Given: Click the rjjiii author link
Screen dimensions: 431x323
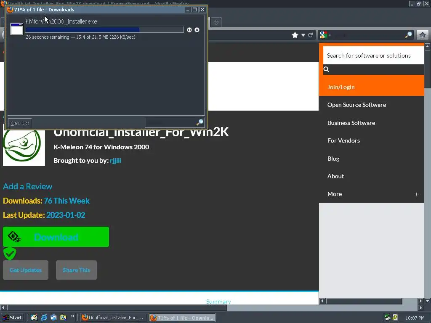Looking at the screenshot, I should 115,161.
